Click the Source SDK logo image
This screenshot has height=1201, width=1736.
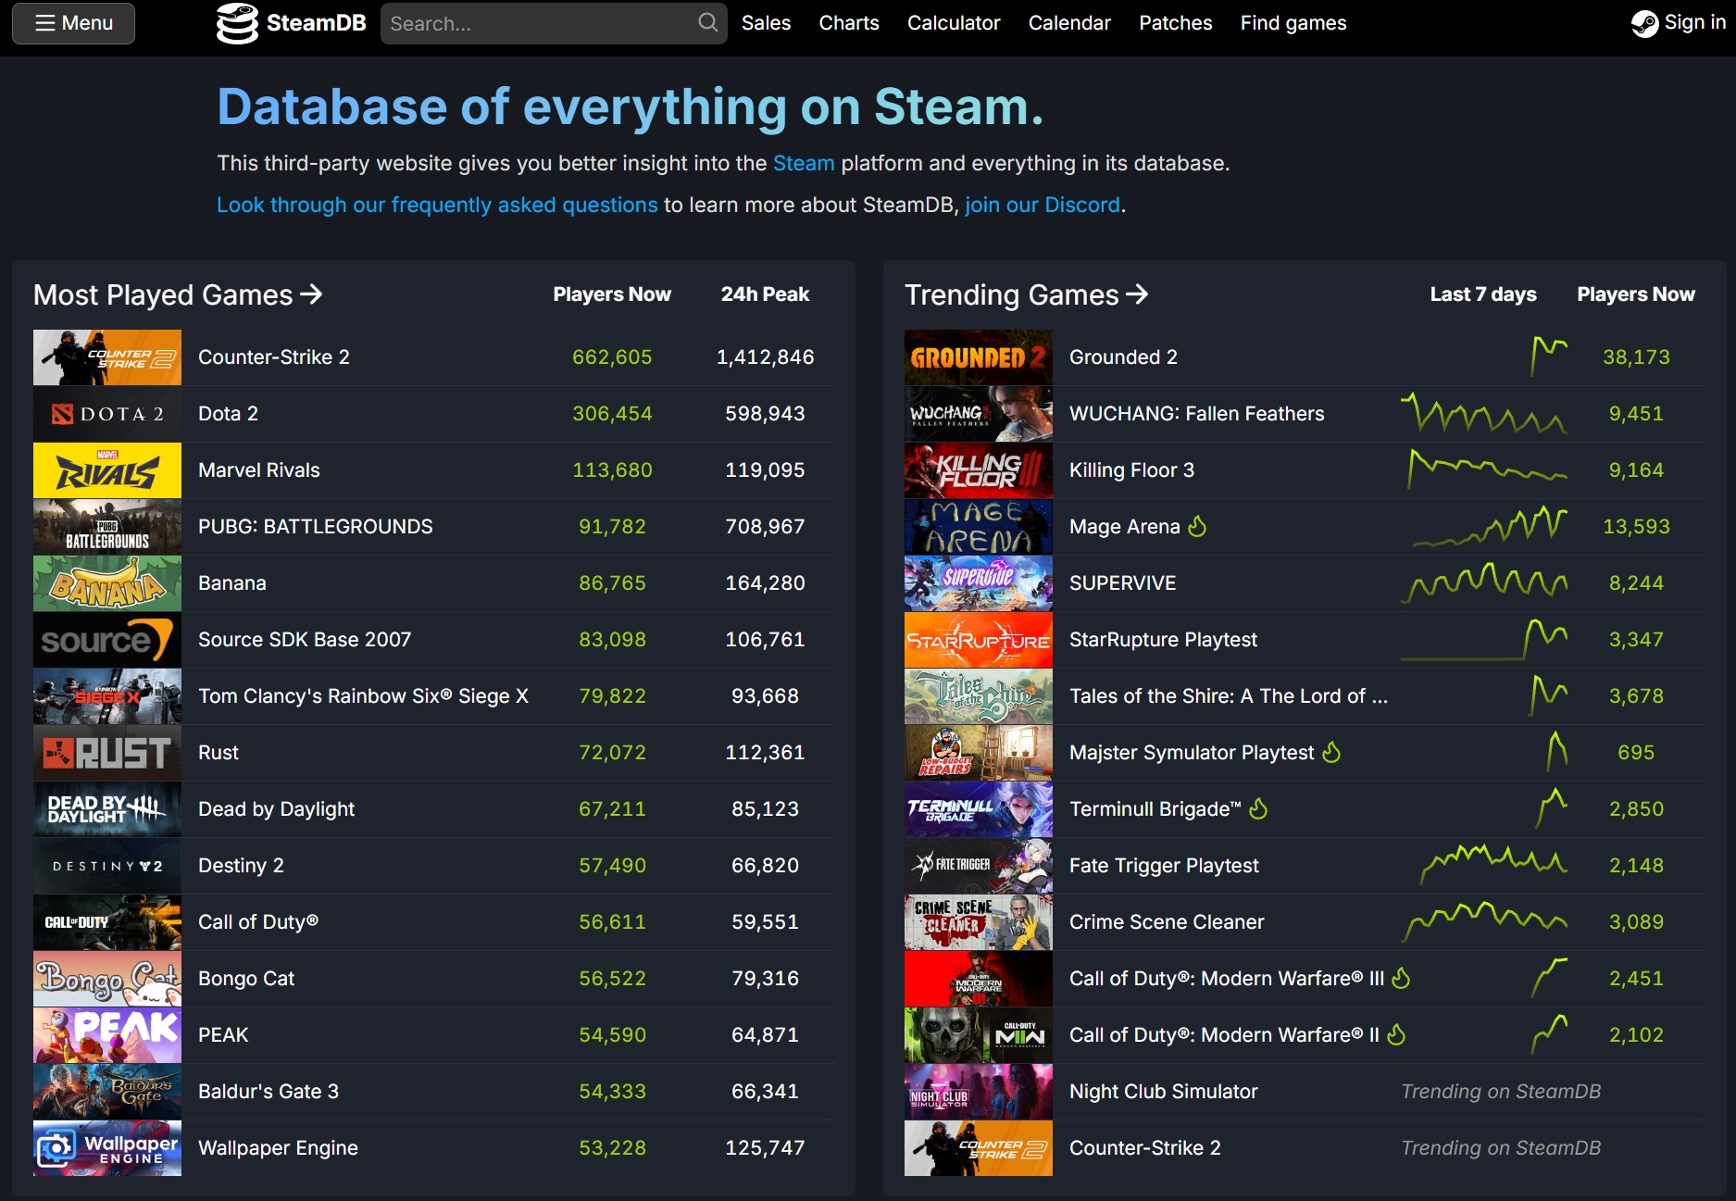point(107,640)
